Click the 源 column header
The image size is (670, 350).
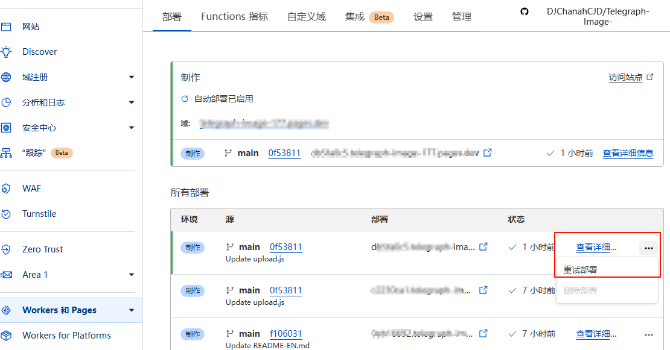pos(230,219)
